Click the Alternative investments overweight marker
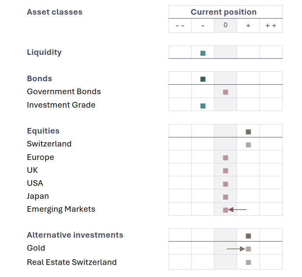The image size is (302, 277). [248, 236]
